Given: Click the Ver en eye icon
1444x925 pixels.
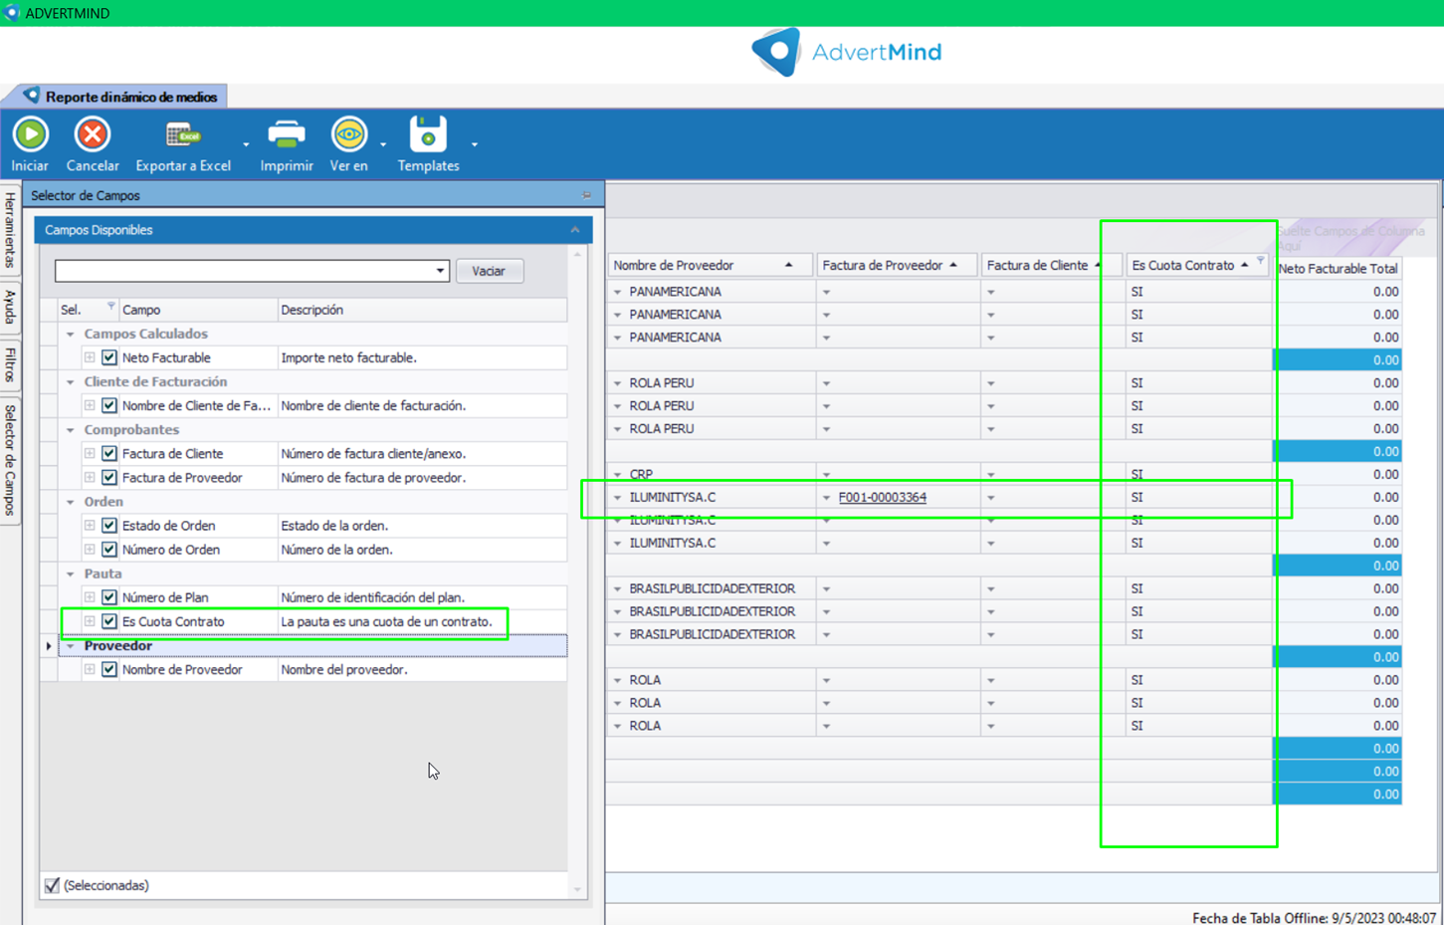Looking at the screenshot, I should click(x=348, y=134).
